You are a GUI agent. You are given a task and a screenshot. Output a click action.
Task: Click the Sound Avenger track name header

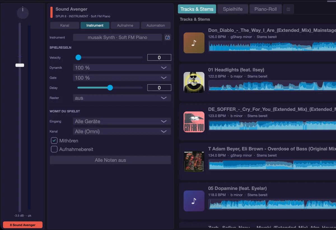[x=71, y=9]
